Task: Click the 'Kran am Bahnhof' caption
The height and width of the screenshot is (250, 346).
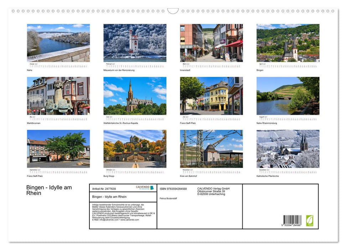Action: click(189, 176)
